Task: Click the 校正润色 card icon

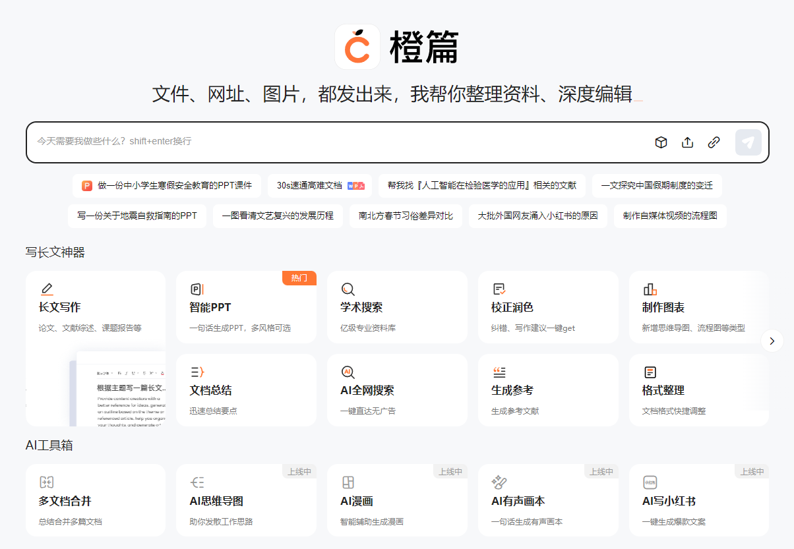Action: (499, 289)
